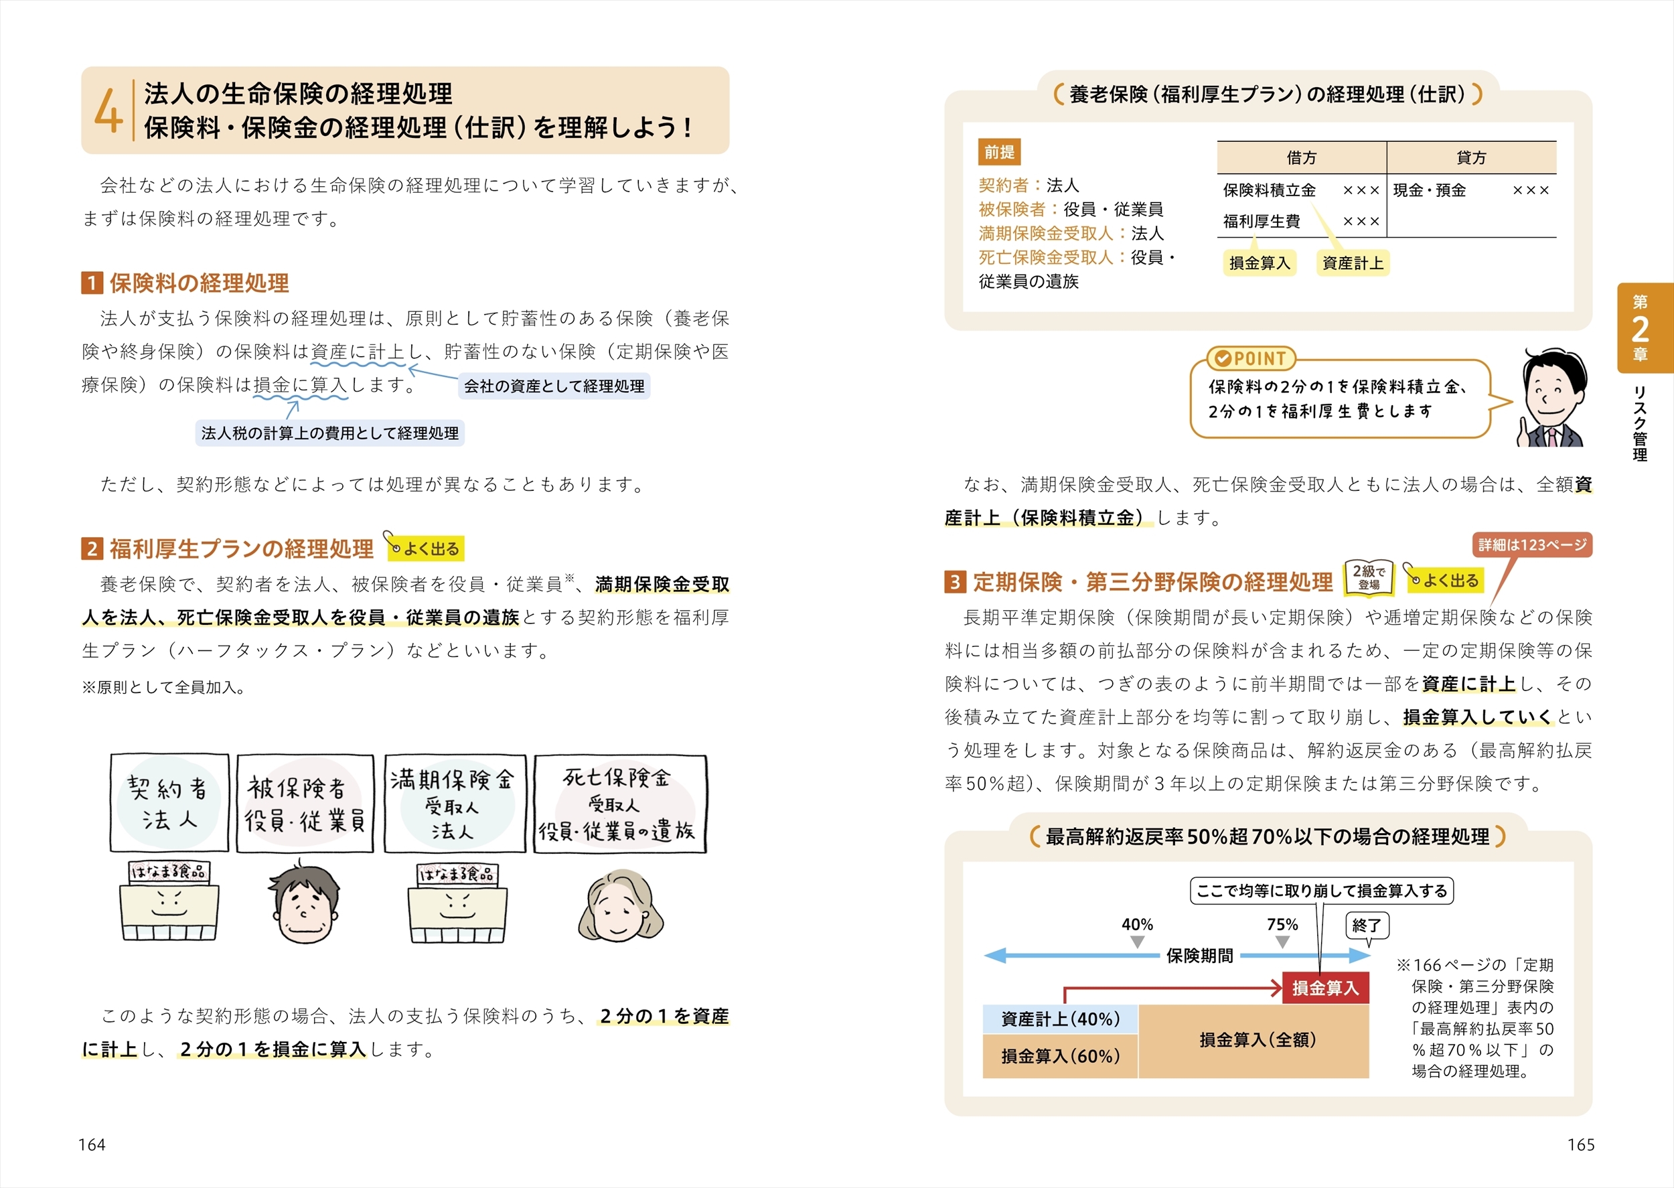Viewport: 1674px width, 1188px height.
Task: Click the 損金算入 yellow label
Action: click(1260, 263)
